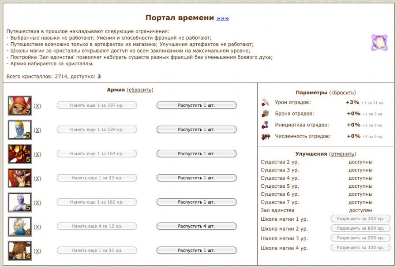Click Нанять еще 1 за 197 кр.
397x268 pixels.
click(x=97, y=105)
